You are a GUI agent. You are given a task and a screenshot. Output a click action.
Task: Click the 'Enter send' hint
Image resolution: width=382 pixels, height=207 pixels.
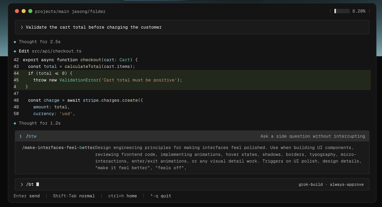point(27,196)
